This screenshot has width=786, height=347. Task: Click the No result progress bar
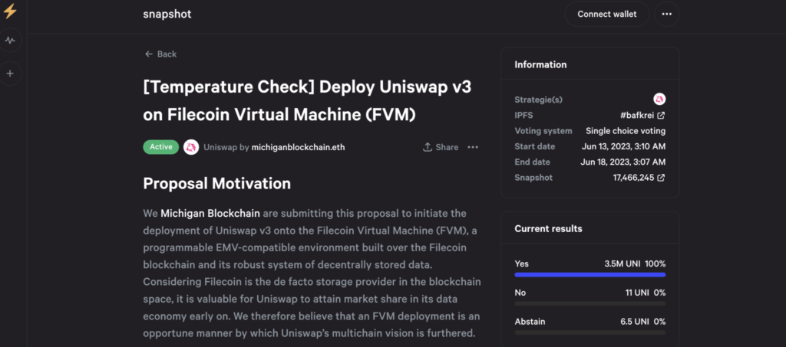[590, 303]
